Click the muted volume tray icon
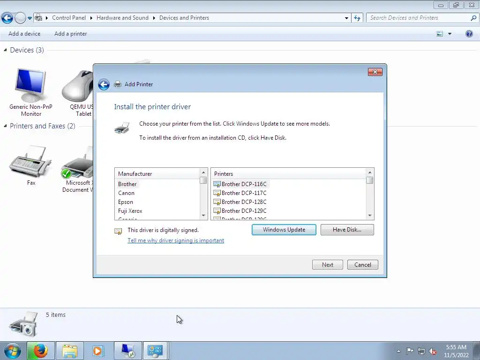 [433, 351]
